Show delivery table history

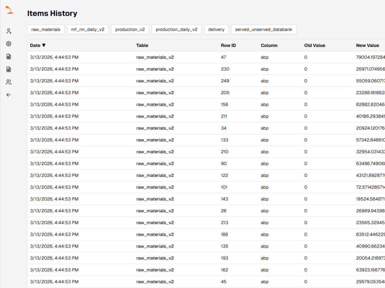(x=216, y=30)
